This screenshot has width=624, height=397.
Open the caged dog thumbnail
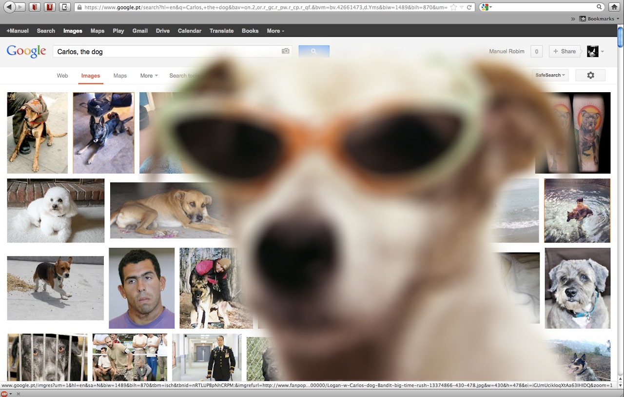click(x=47, y=357)
